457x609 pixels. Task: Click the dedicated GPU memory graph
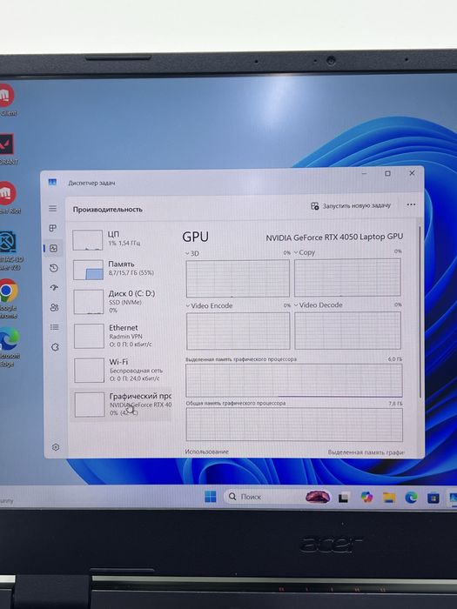(294, 381)
